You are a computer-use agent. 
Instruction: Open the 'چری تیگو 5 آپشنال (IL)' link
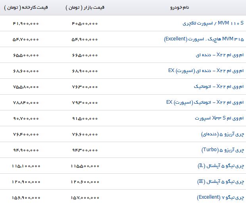[221, 166]
